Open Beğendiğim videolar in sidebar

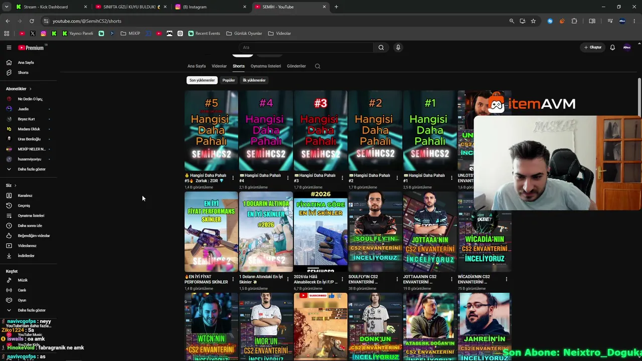[x=34, y=236]
